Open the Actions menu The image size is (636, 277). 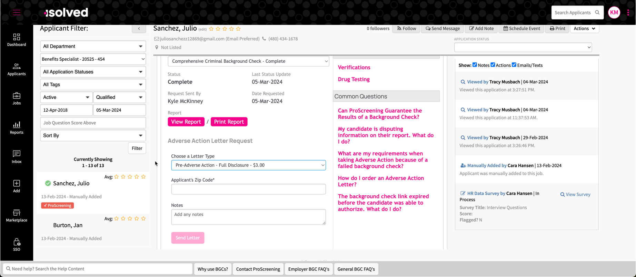[x=584, y=29]
